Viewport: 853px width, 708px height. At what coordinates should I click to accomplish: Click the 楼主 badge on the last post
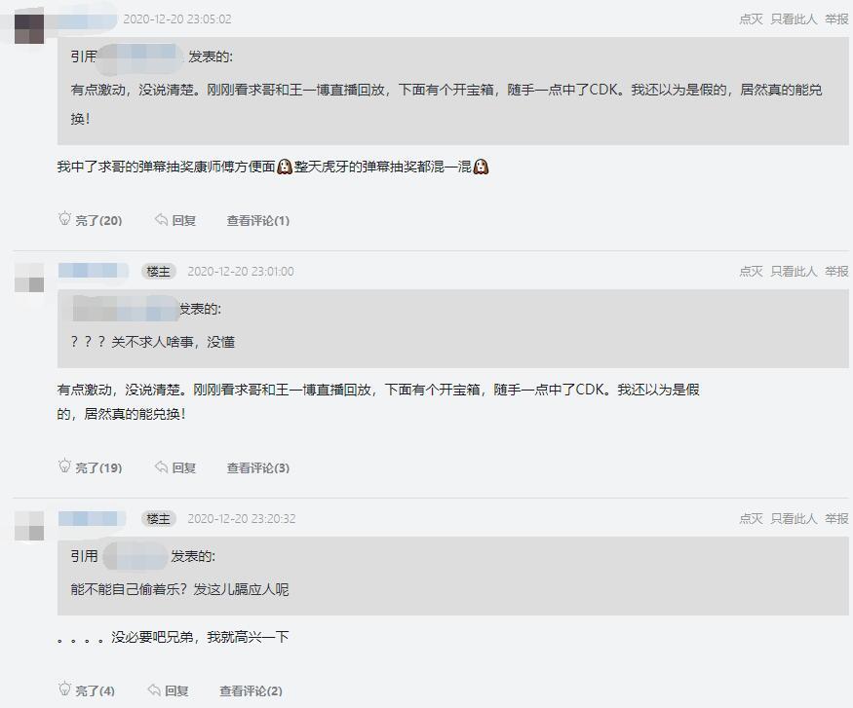pos(158,519)
